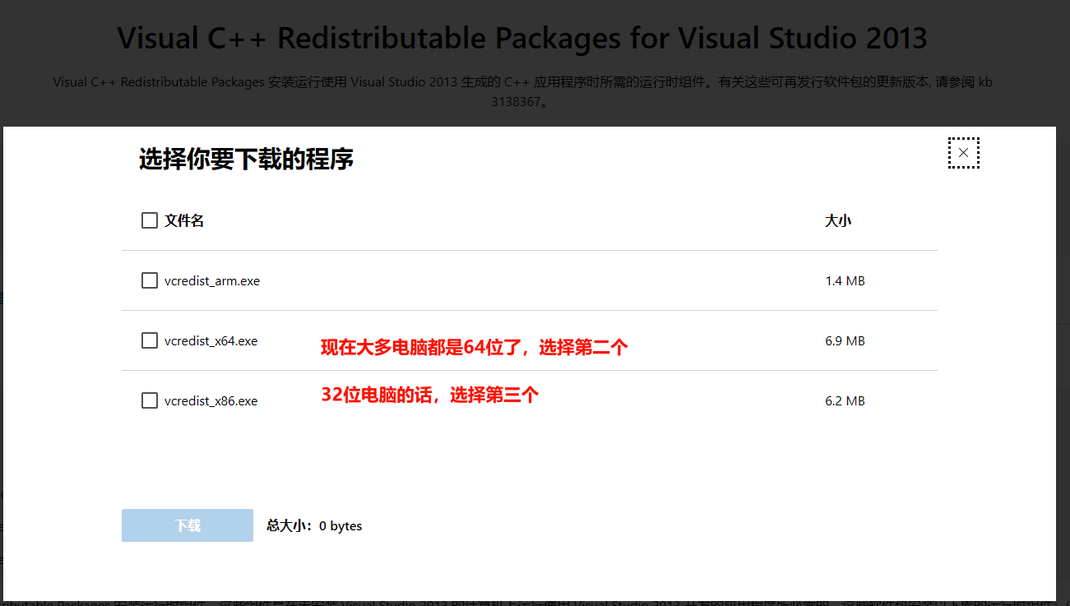Image resolution: width=1070 pixels, height=606 pixels.
Task: Click the Visual C++ Redistributable Packages page title
Action: 522,38
